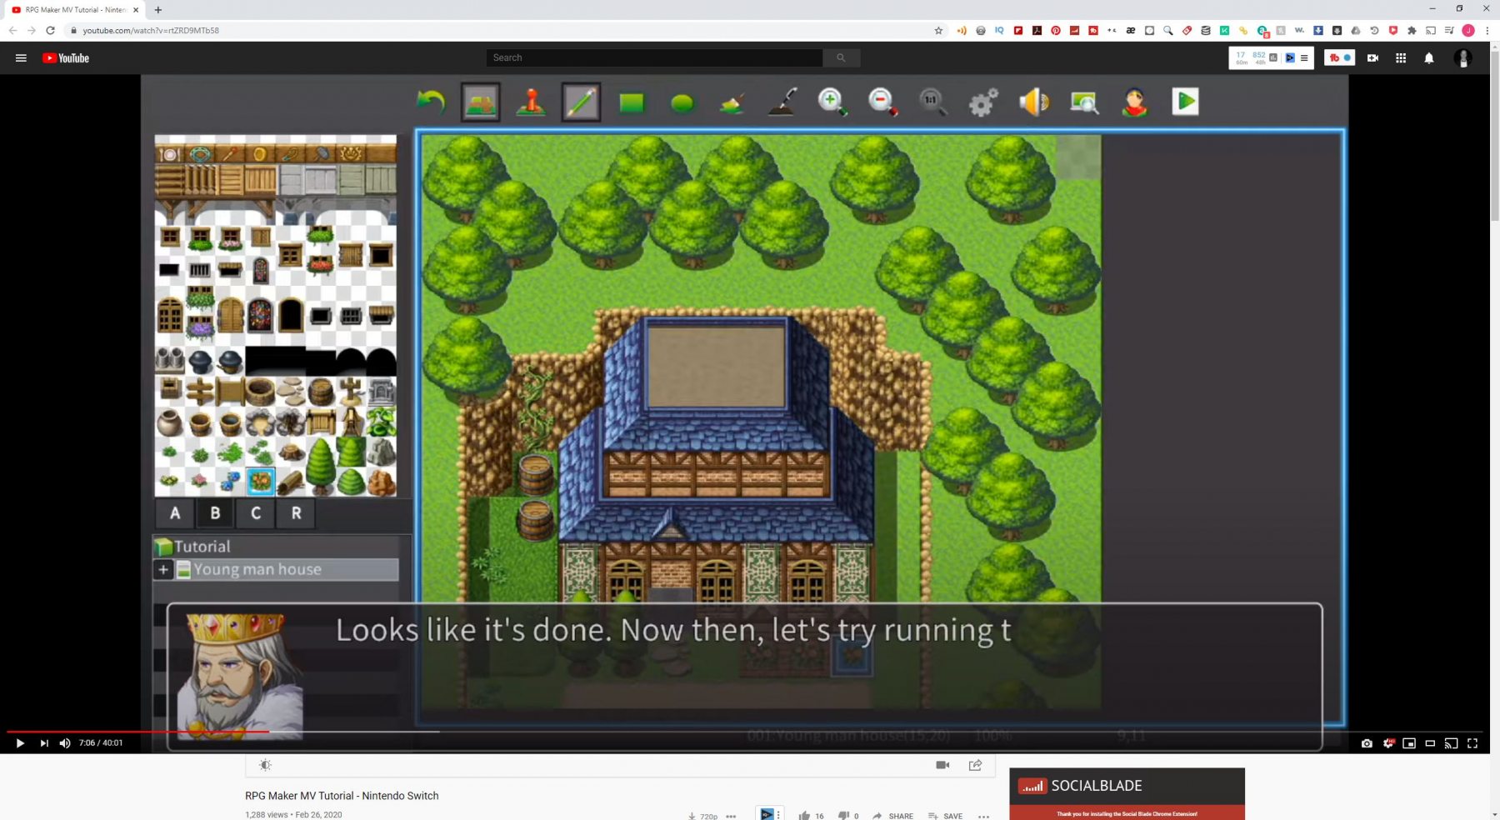This screenshot has width=1500, height=820.
Task: Cast video to a TV
Action: (1451, 743)
